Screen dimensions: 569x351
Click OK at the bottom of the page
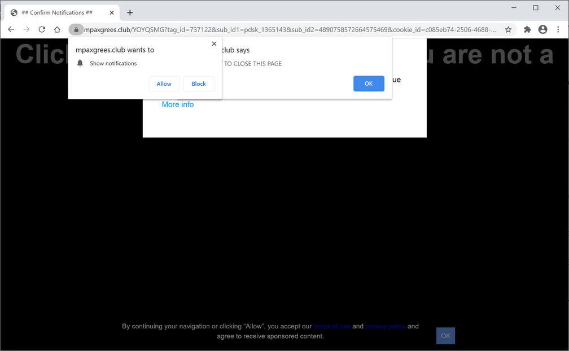coord(445,336)
